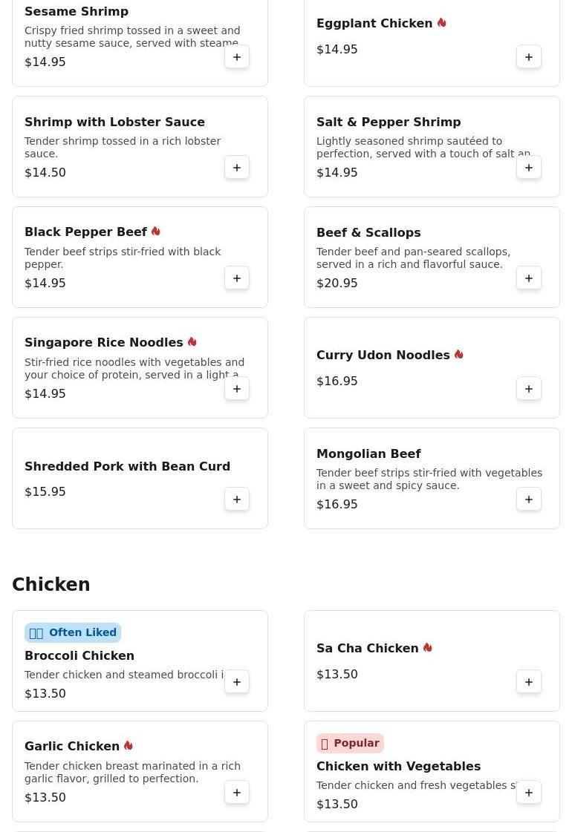Add Shredded Pork with Bean Curd

click(237, 499)
